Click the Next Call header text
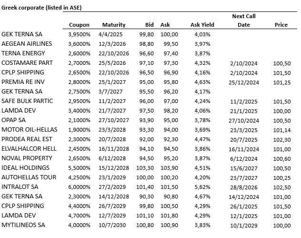301x238 pixels. 244,16
